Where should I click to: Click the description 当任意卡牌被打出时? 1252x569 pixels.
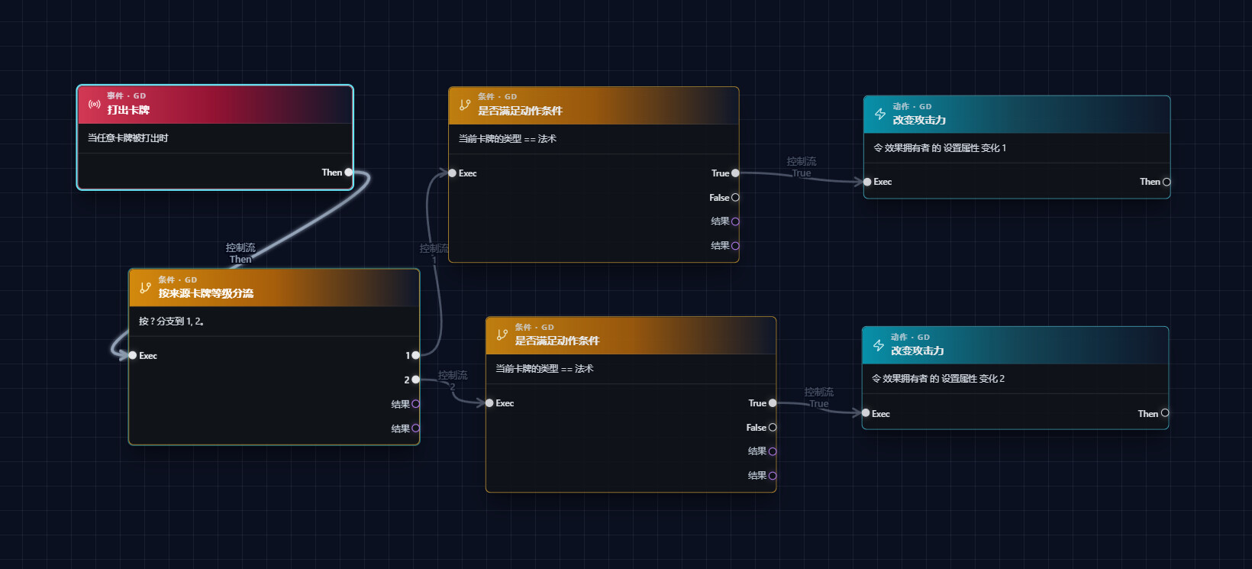[x=127, y=138]
